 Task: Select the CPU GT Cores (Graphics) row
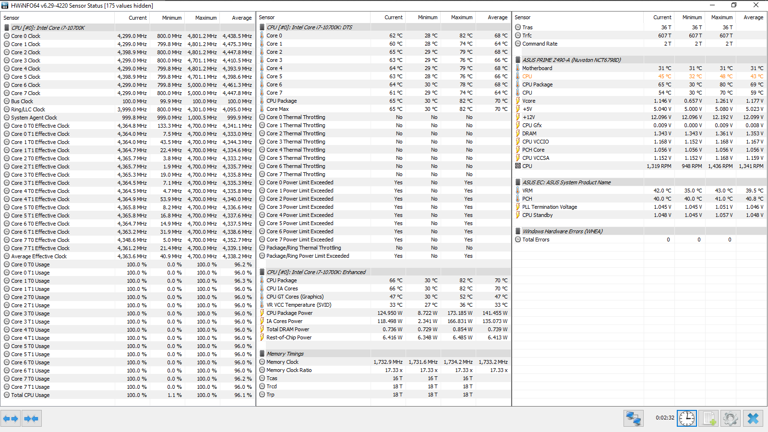384,297
